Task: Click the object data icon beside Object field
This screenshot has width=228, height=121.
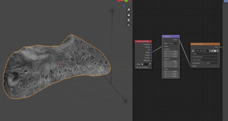Action: coord(142,64)
